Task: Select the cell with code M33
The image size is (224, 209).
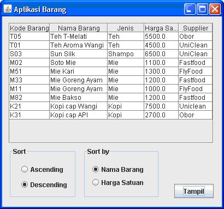Action: [30, 80]
